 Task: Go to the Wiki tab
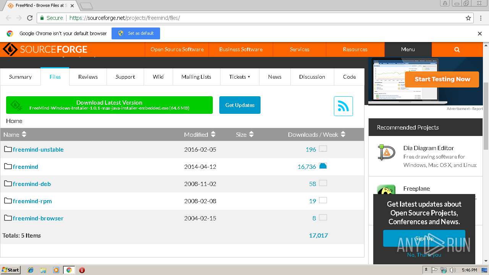coord(158,77)
